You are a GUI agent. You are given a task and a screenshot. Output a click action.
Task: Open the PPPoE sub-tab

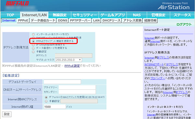point(23,21)
